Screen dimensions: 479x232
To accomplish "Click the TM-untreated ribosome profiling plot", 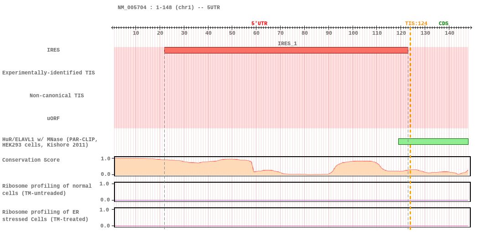I will coord(292,192).
